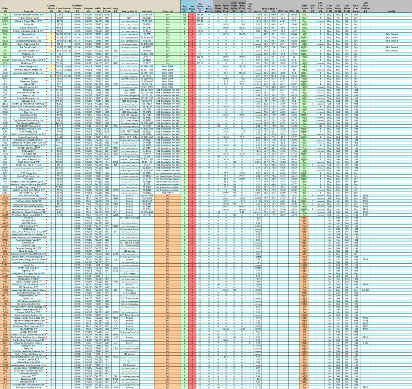Select the 'Related ETF [A]' header cell
This screenshot has width=412, height=389.
click(x=107, y=7)
